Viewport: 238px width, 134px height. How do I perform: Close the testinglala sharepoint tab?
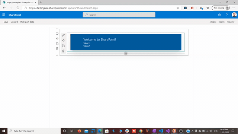[x=36, y=3]
